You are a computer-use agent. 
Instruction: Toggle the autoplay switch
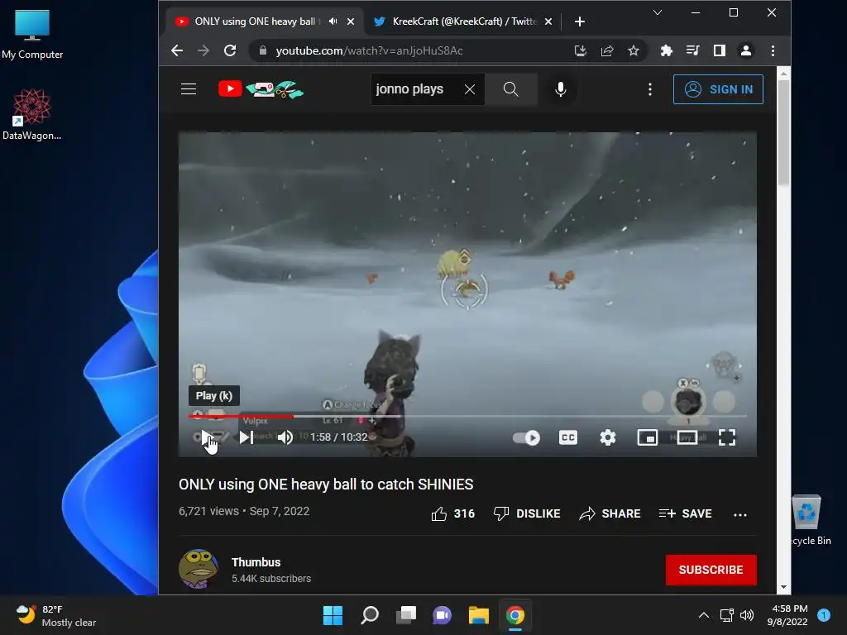tap(526, 437)
